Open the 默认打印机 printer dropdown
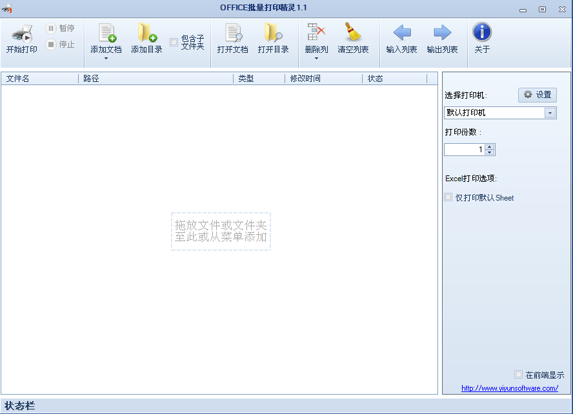This screenshot has width=573, height=414. (550, 113)
